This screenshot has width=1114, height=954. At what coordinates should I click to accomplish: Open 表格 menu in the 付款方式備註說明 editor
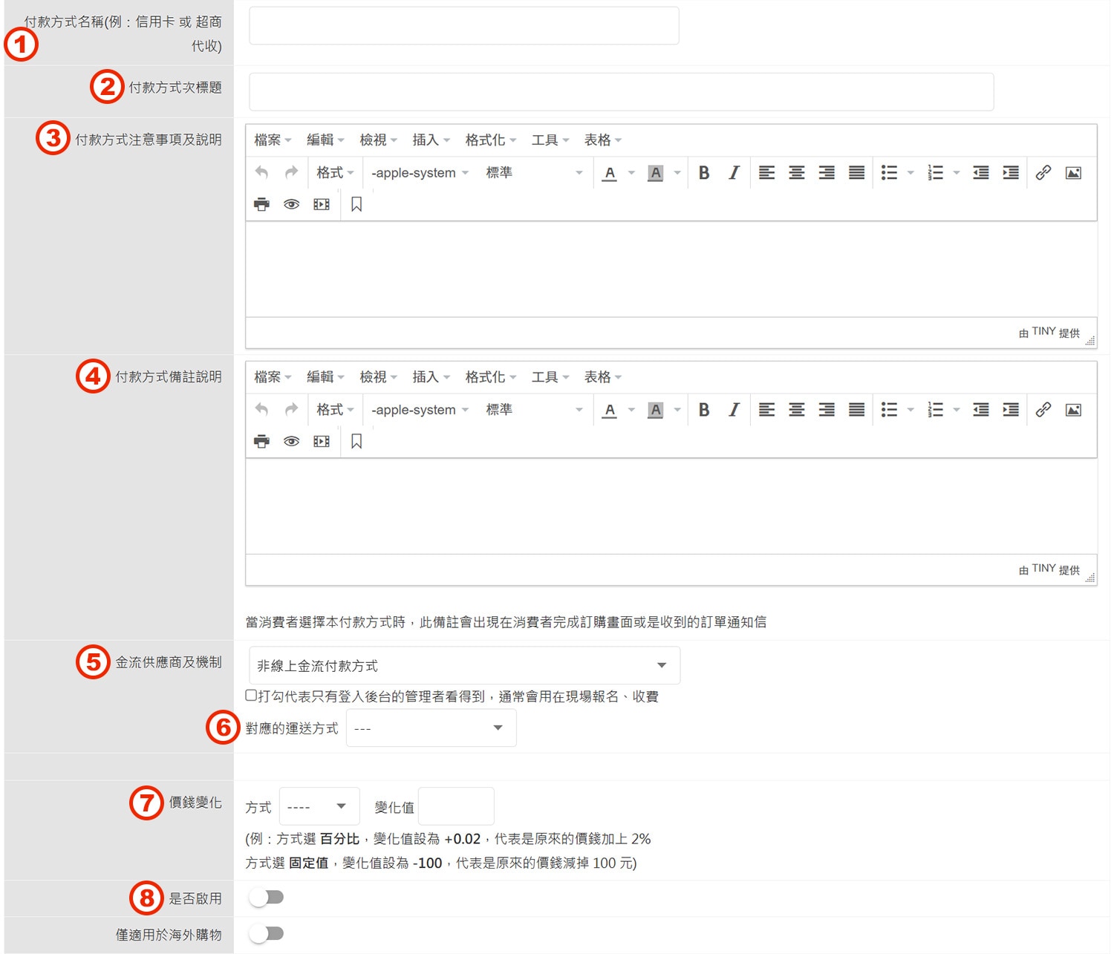pyautogui.click(x=602, y=377)
